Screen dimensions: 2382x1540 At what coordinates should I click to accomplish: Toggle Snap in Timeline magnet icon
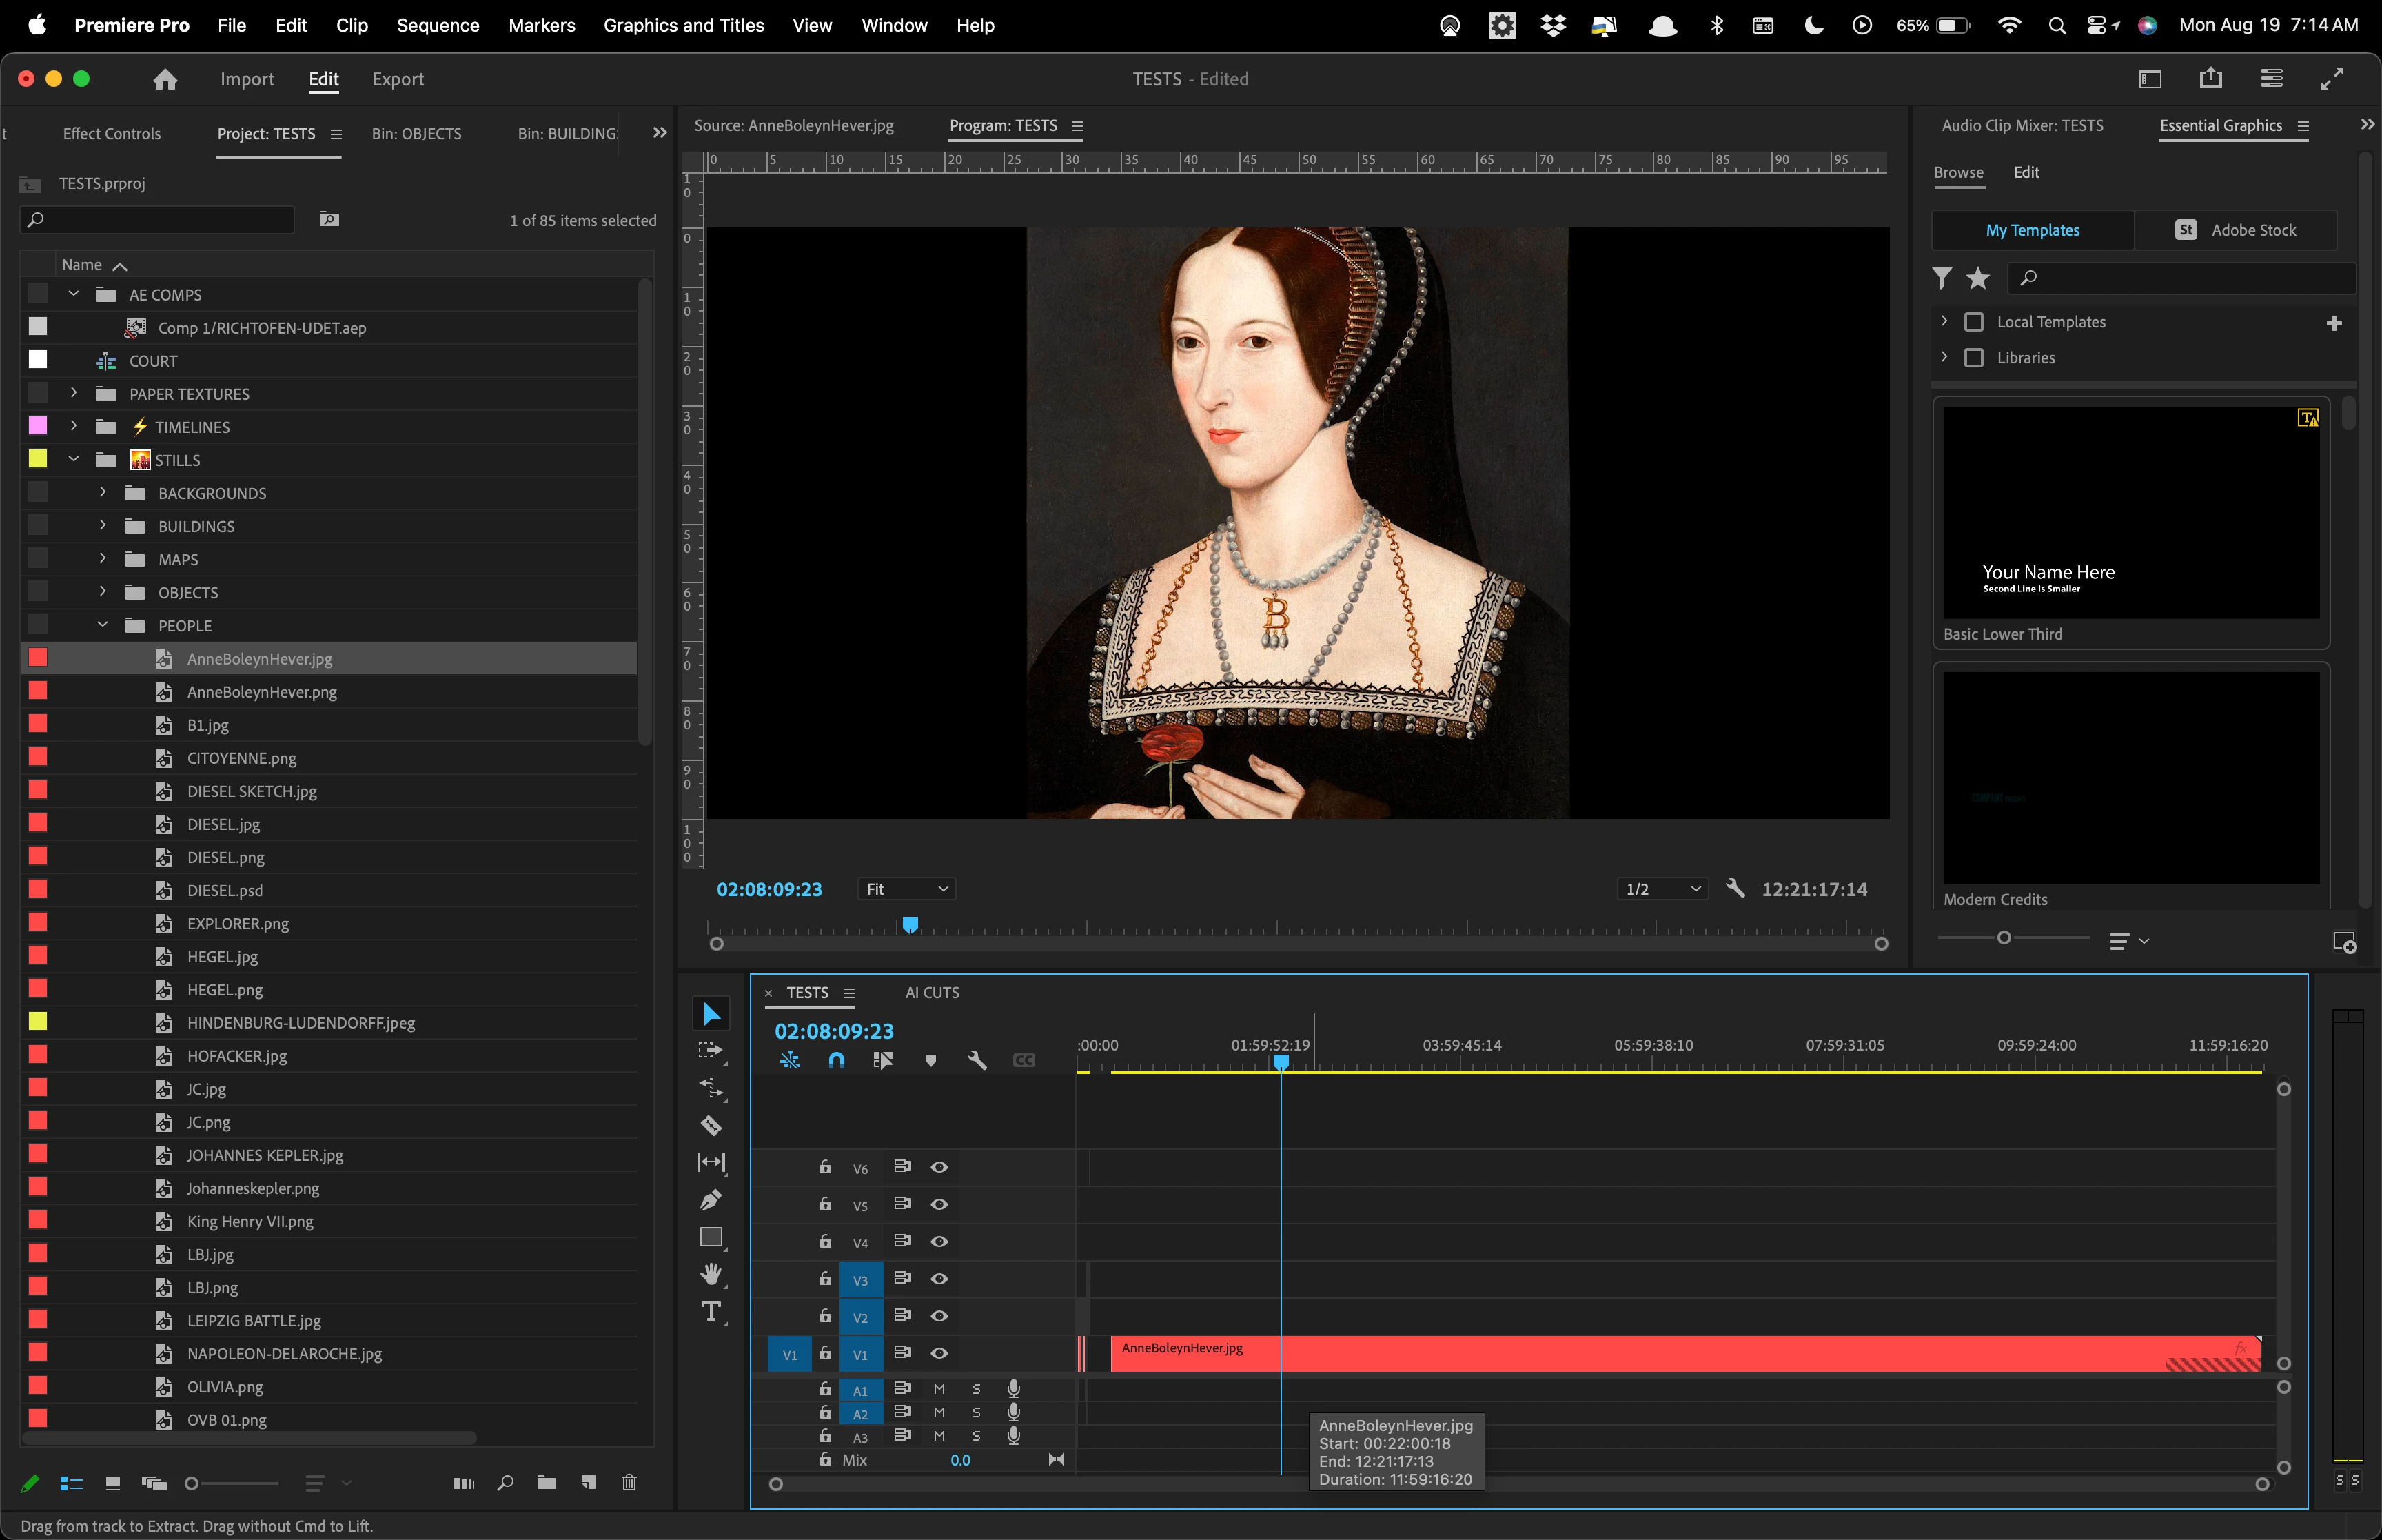[835, 1060]
